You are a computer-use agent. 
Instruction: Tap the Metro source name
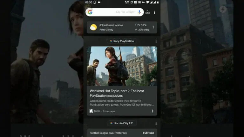pos(97,111)
